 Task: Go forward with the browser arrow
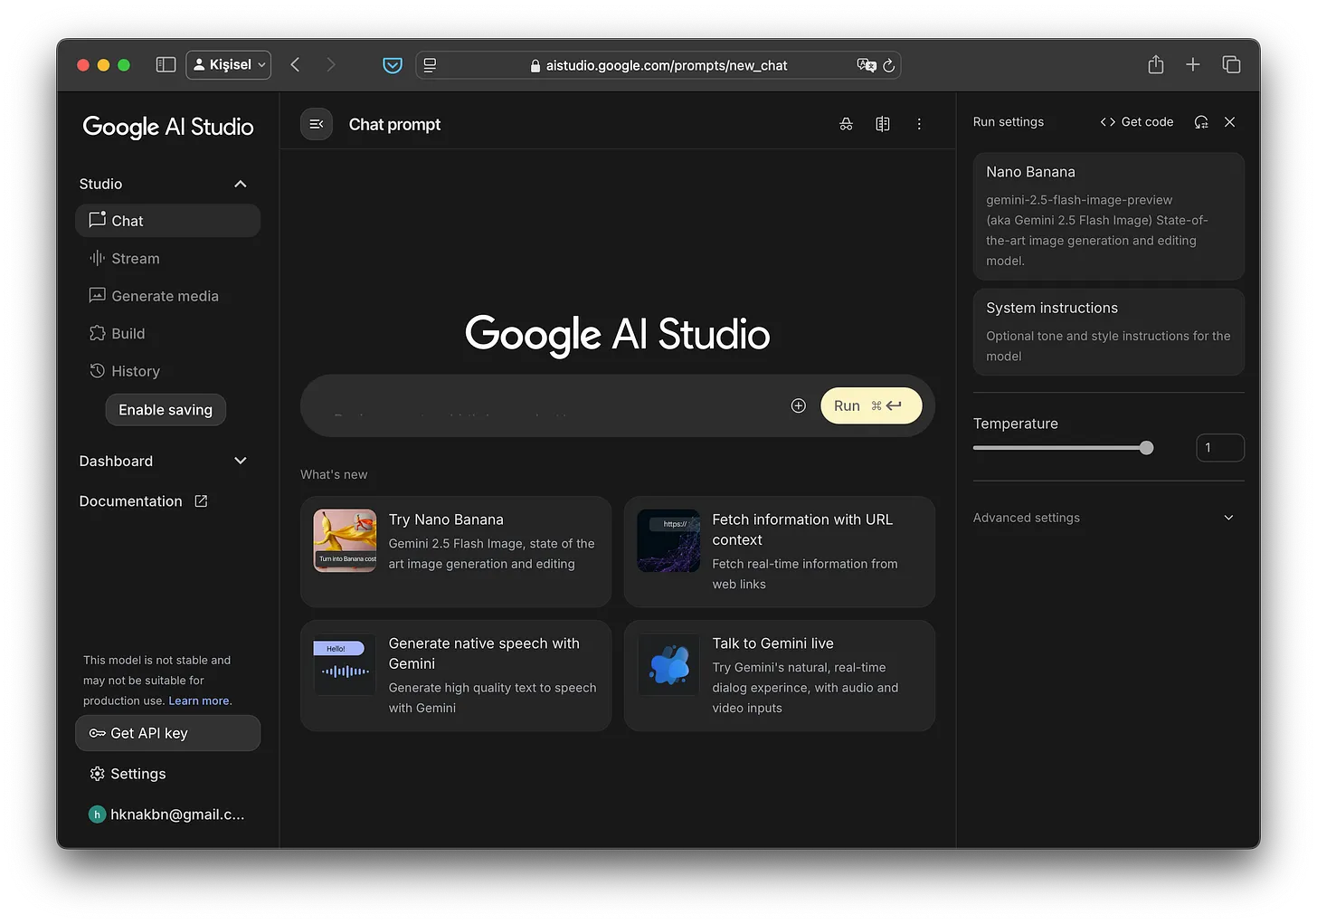point(330,65)
